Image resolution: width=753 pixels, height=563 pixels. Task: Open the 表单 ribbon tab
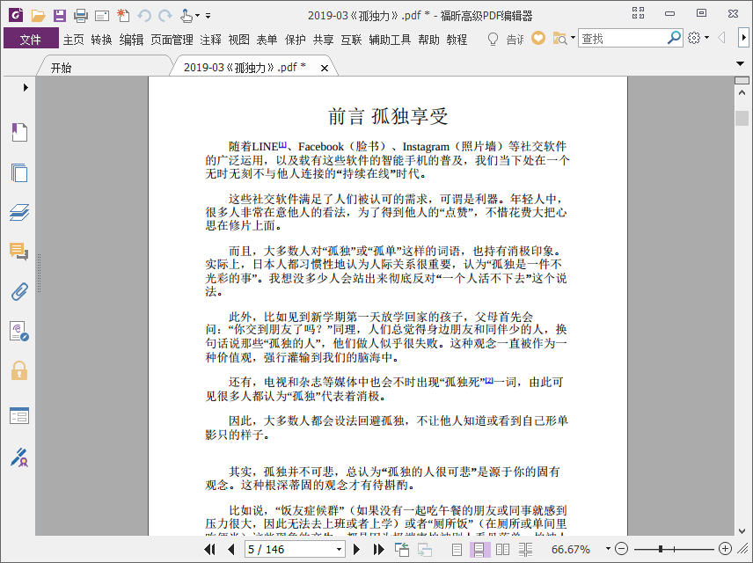point(267,40)
